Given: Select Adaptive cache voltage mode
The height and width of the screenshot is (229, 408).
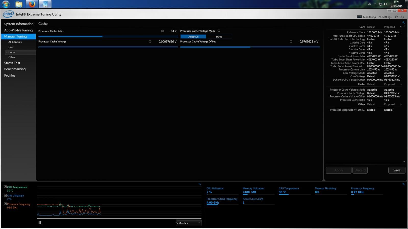Looking at the screenshot, I should click(193, 37).
